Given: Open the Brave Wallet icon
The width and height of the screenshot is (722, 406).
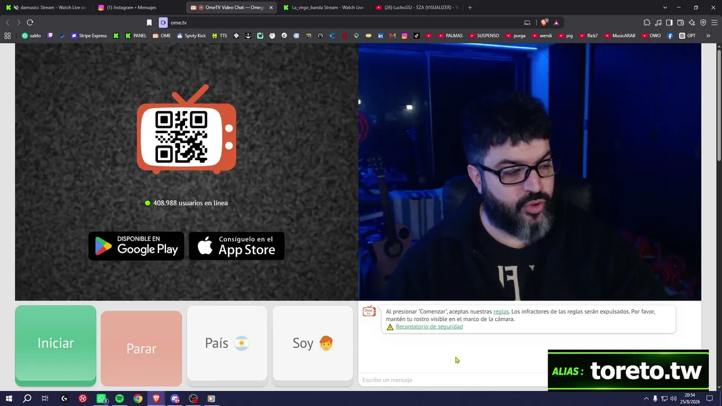Looking at the screenshot, I should [680, 23].
